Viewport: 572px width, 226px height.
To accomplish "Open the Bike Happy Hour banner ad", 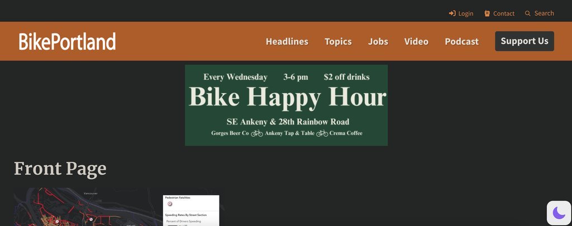I will [x=287, y=105].
